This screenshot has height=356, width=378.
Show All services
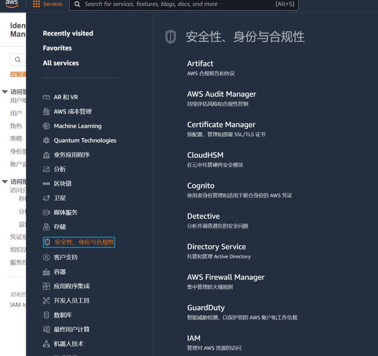(x=61, y=63)
